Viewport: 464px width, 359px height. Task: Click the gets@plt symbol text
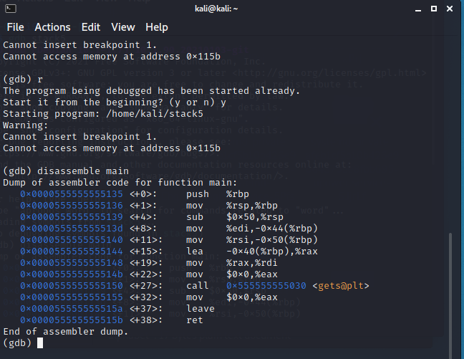[x=341, y=286]
